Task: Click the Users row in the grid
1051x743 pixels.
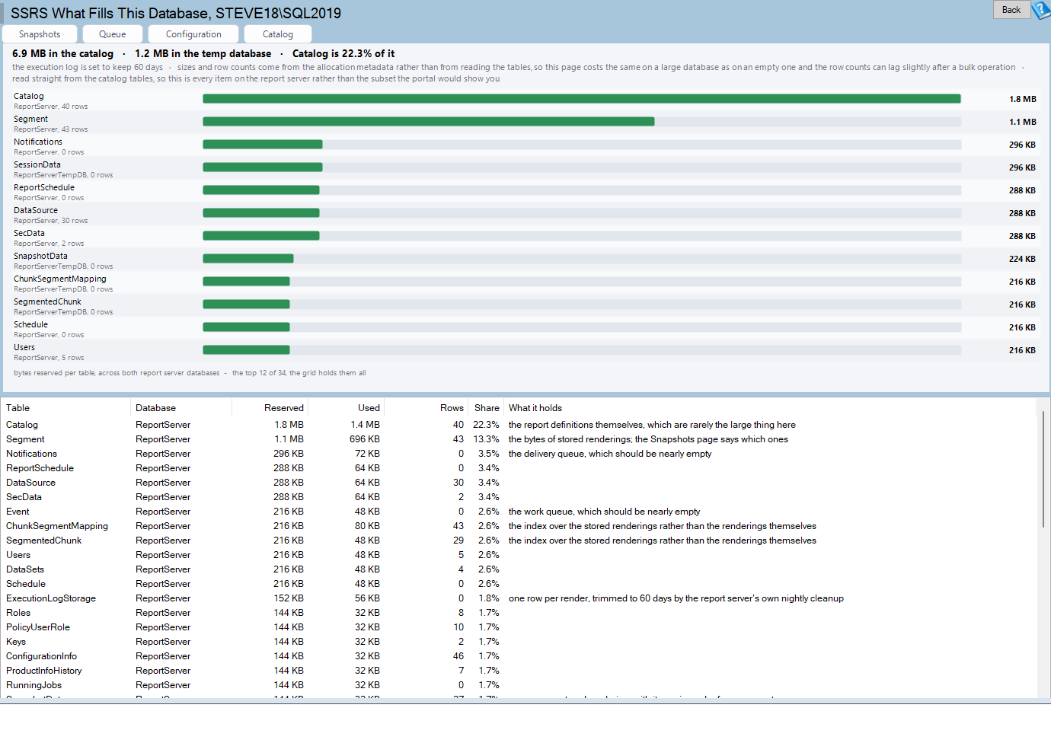Action: tap(519, 555)
